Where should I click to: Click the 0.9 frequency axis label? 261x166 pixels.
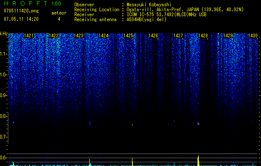pyautogui.click(x=3, y=95)
